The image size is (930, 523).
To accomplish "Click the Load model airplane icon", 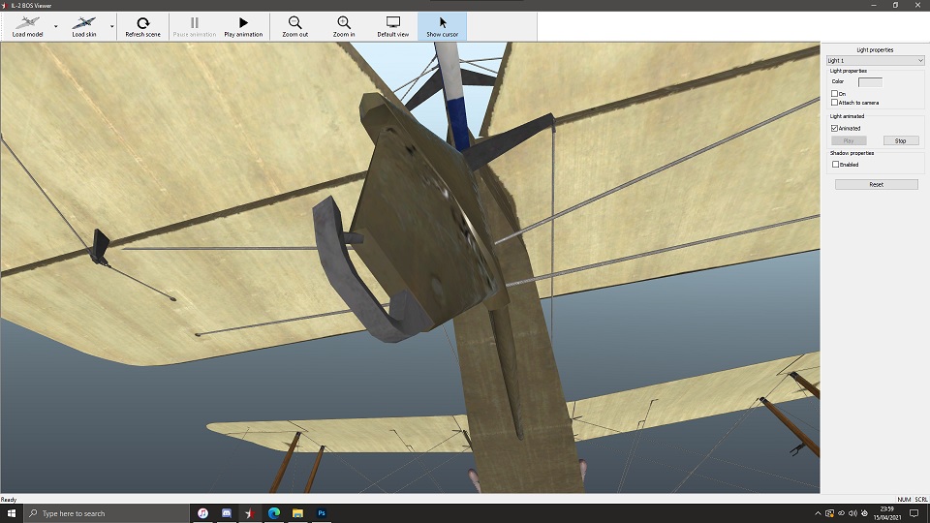I will (x=27, y=23).
